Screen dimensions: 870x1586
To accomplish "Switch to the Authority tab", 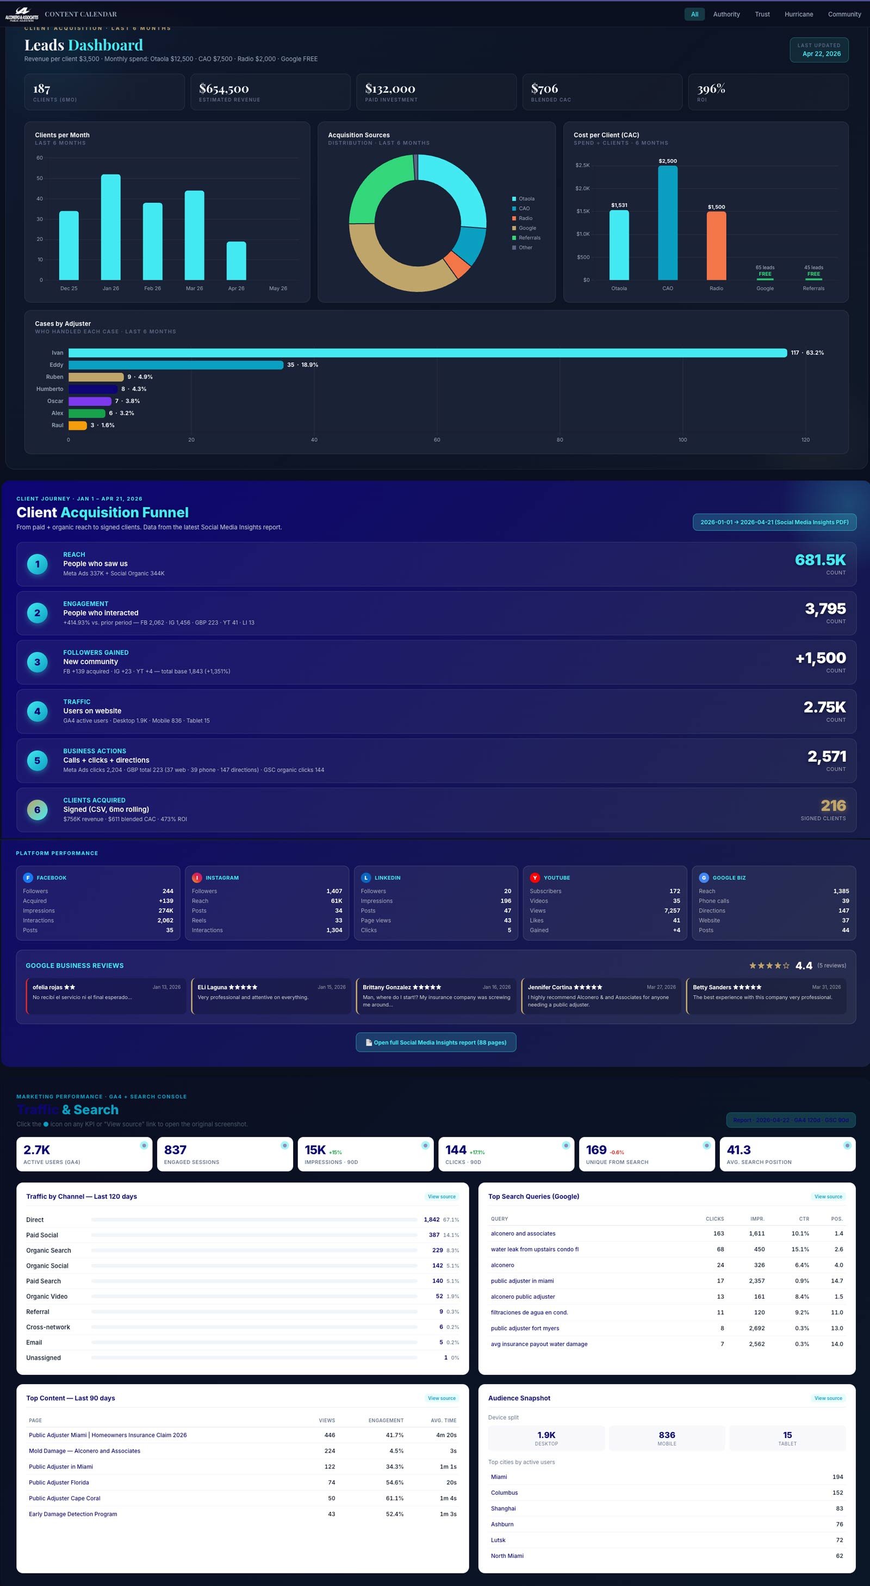I will click(x=726, y=14).
